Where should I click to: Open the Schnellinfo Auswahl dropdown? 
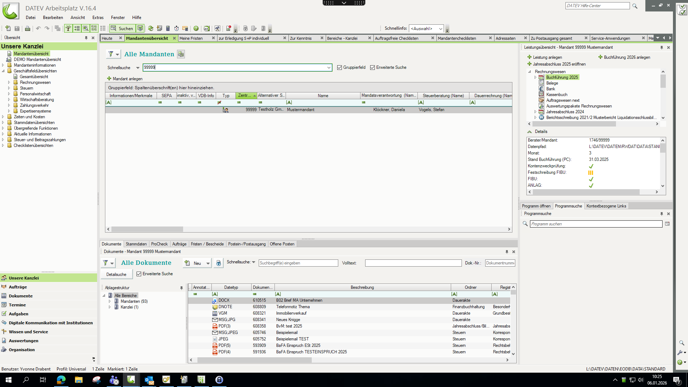440,29
